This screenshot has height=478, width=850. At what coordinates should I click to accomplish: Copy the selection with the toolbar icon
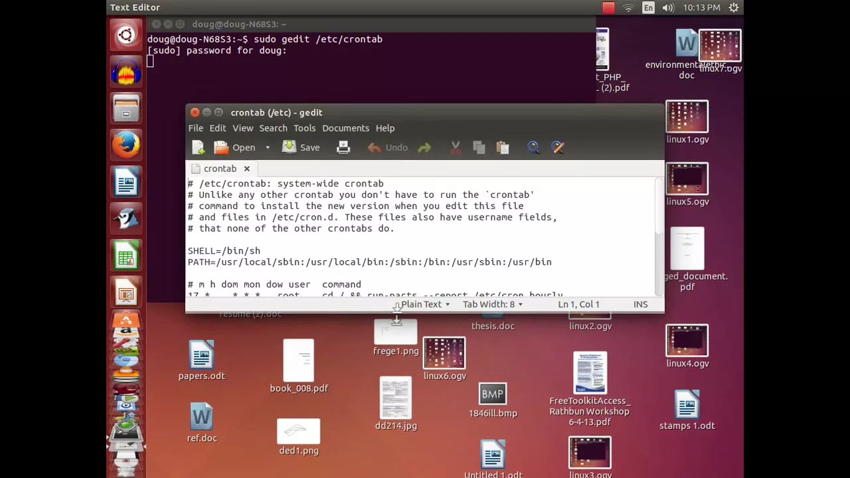[479, 147]
